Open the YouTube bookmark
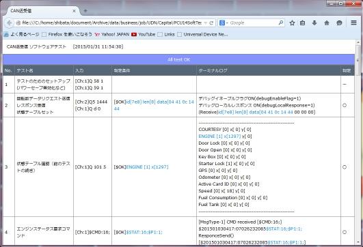Screen dimensions: 363x247 tap(144, 34)
